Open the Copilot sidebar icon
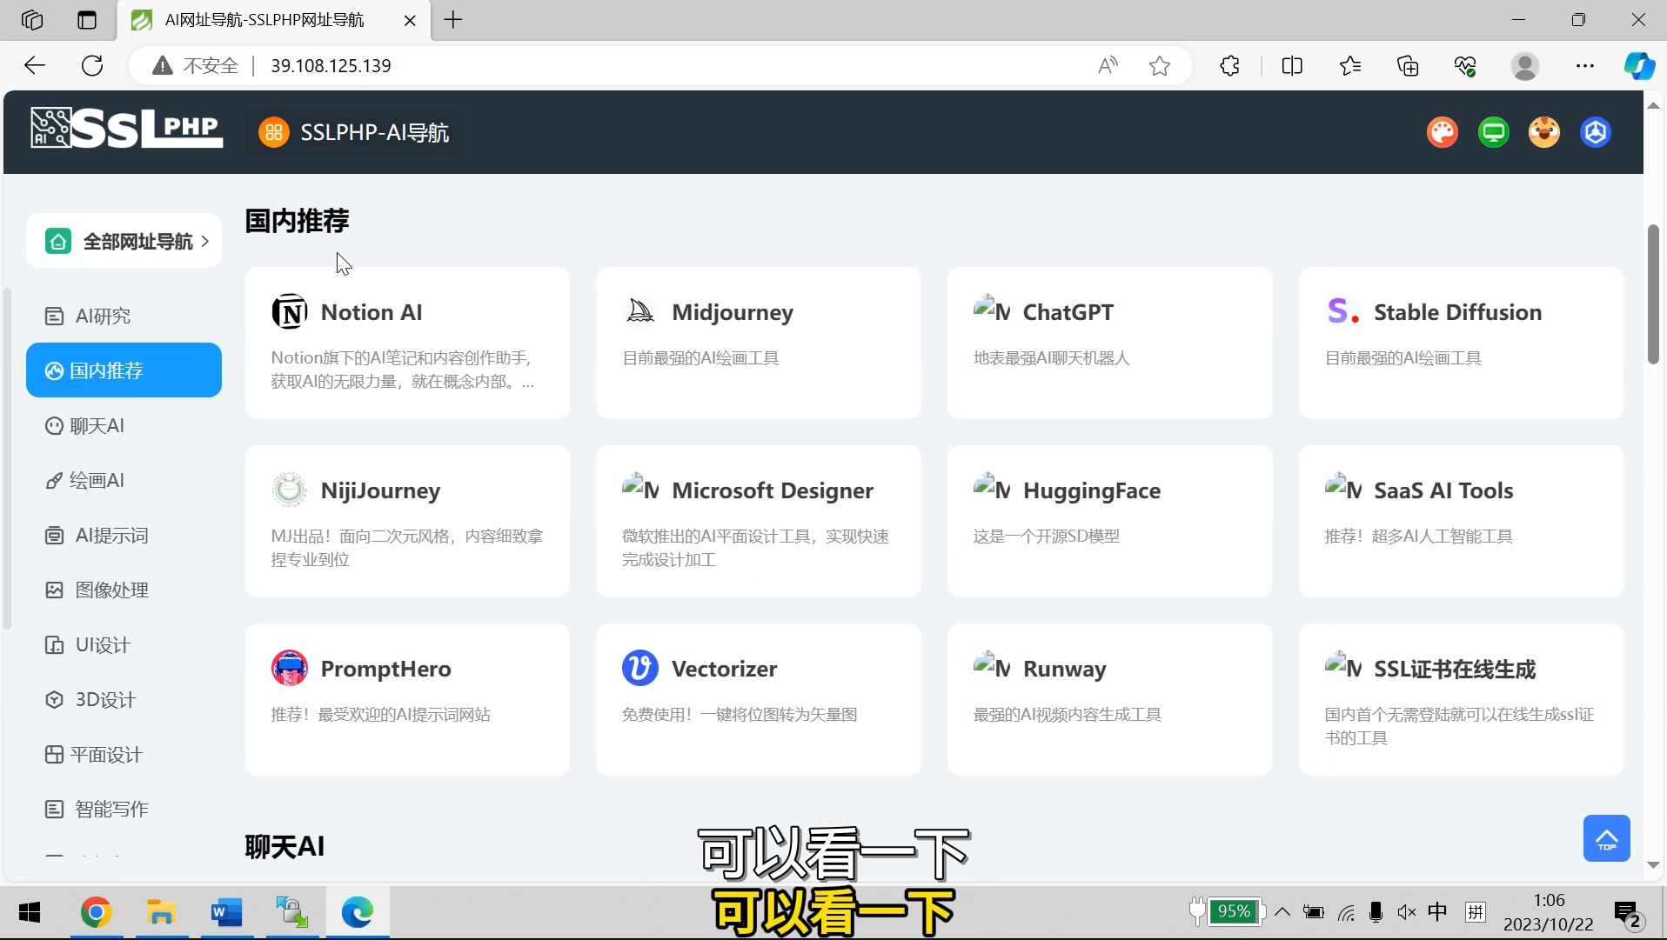This screenshot has height=940, width=1667. (1638, 66)
